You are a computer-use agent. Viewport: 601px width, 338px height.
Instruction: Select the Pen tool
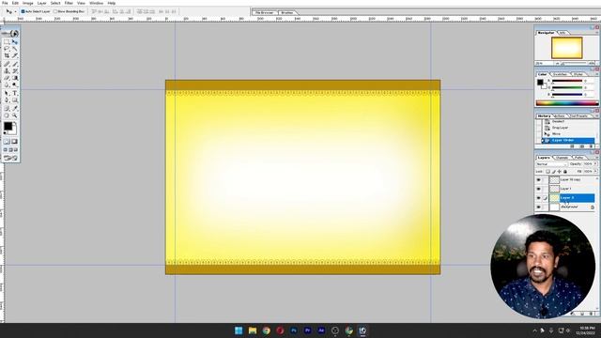(x=7, y=100)
